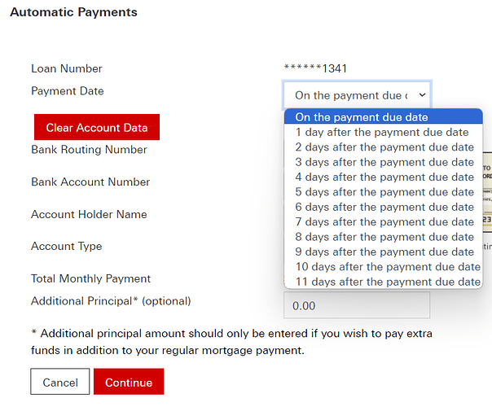Select "5 days after the payment due date"
The height and width of the screenshot is (407, 492).
coord(383,192)
